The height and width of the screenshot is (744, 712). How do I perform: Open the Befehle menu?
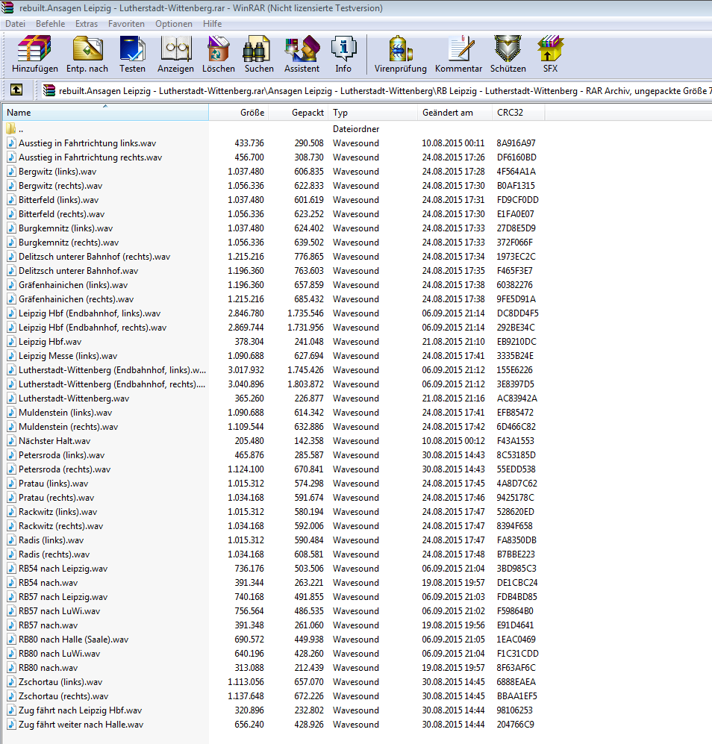tap(50, 24)
